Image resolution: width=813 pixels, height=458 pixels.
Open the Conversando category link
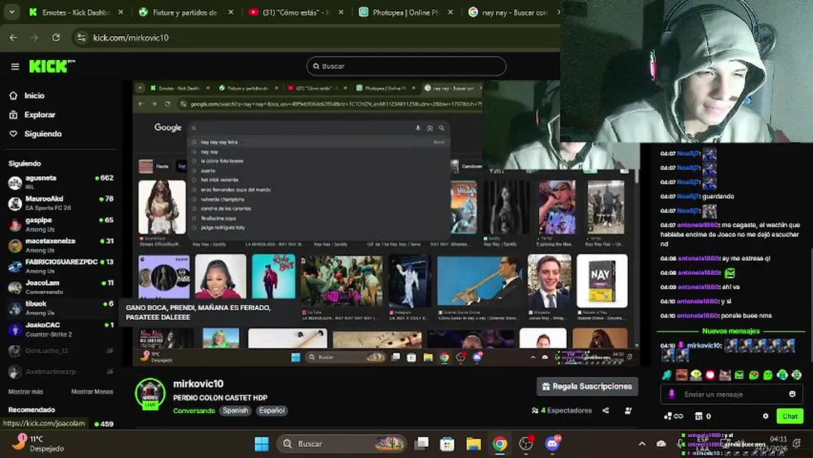(x=194, y=410)
